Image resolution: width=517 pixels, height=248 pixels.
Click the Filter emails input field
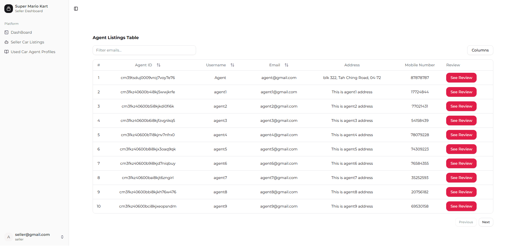coord(144,50)
